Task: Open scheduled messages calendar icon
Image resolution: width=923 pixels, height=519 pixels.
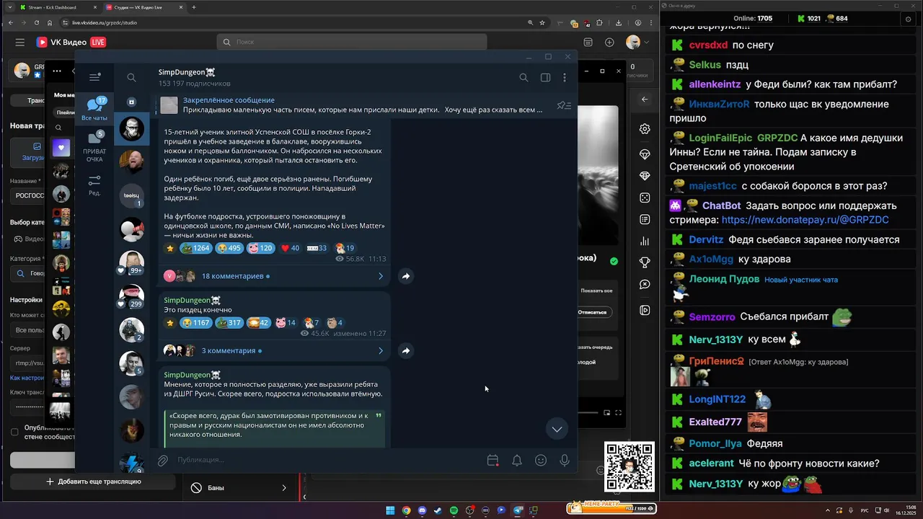Action: pyautogui.click(x=493, y=460)
